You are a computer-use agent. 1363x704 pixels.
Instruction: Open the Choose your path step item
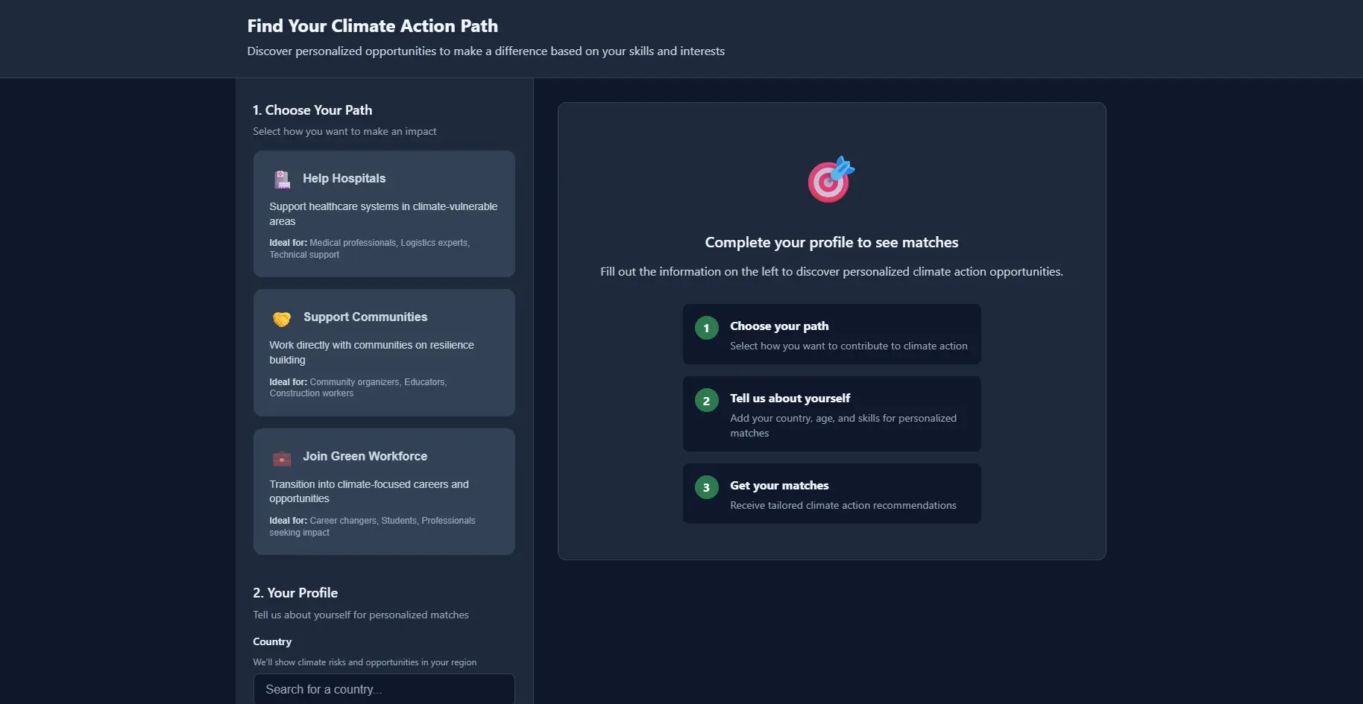pos(831,334)
